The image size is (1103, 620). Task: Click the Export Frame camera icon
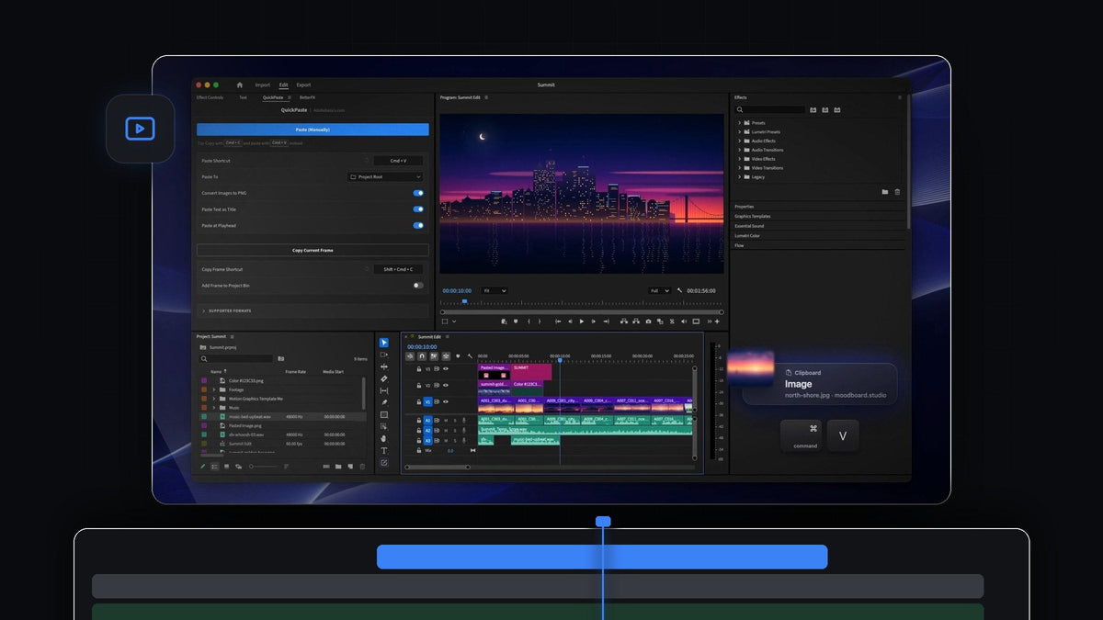pos(648,321)
